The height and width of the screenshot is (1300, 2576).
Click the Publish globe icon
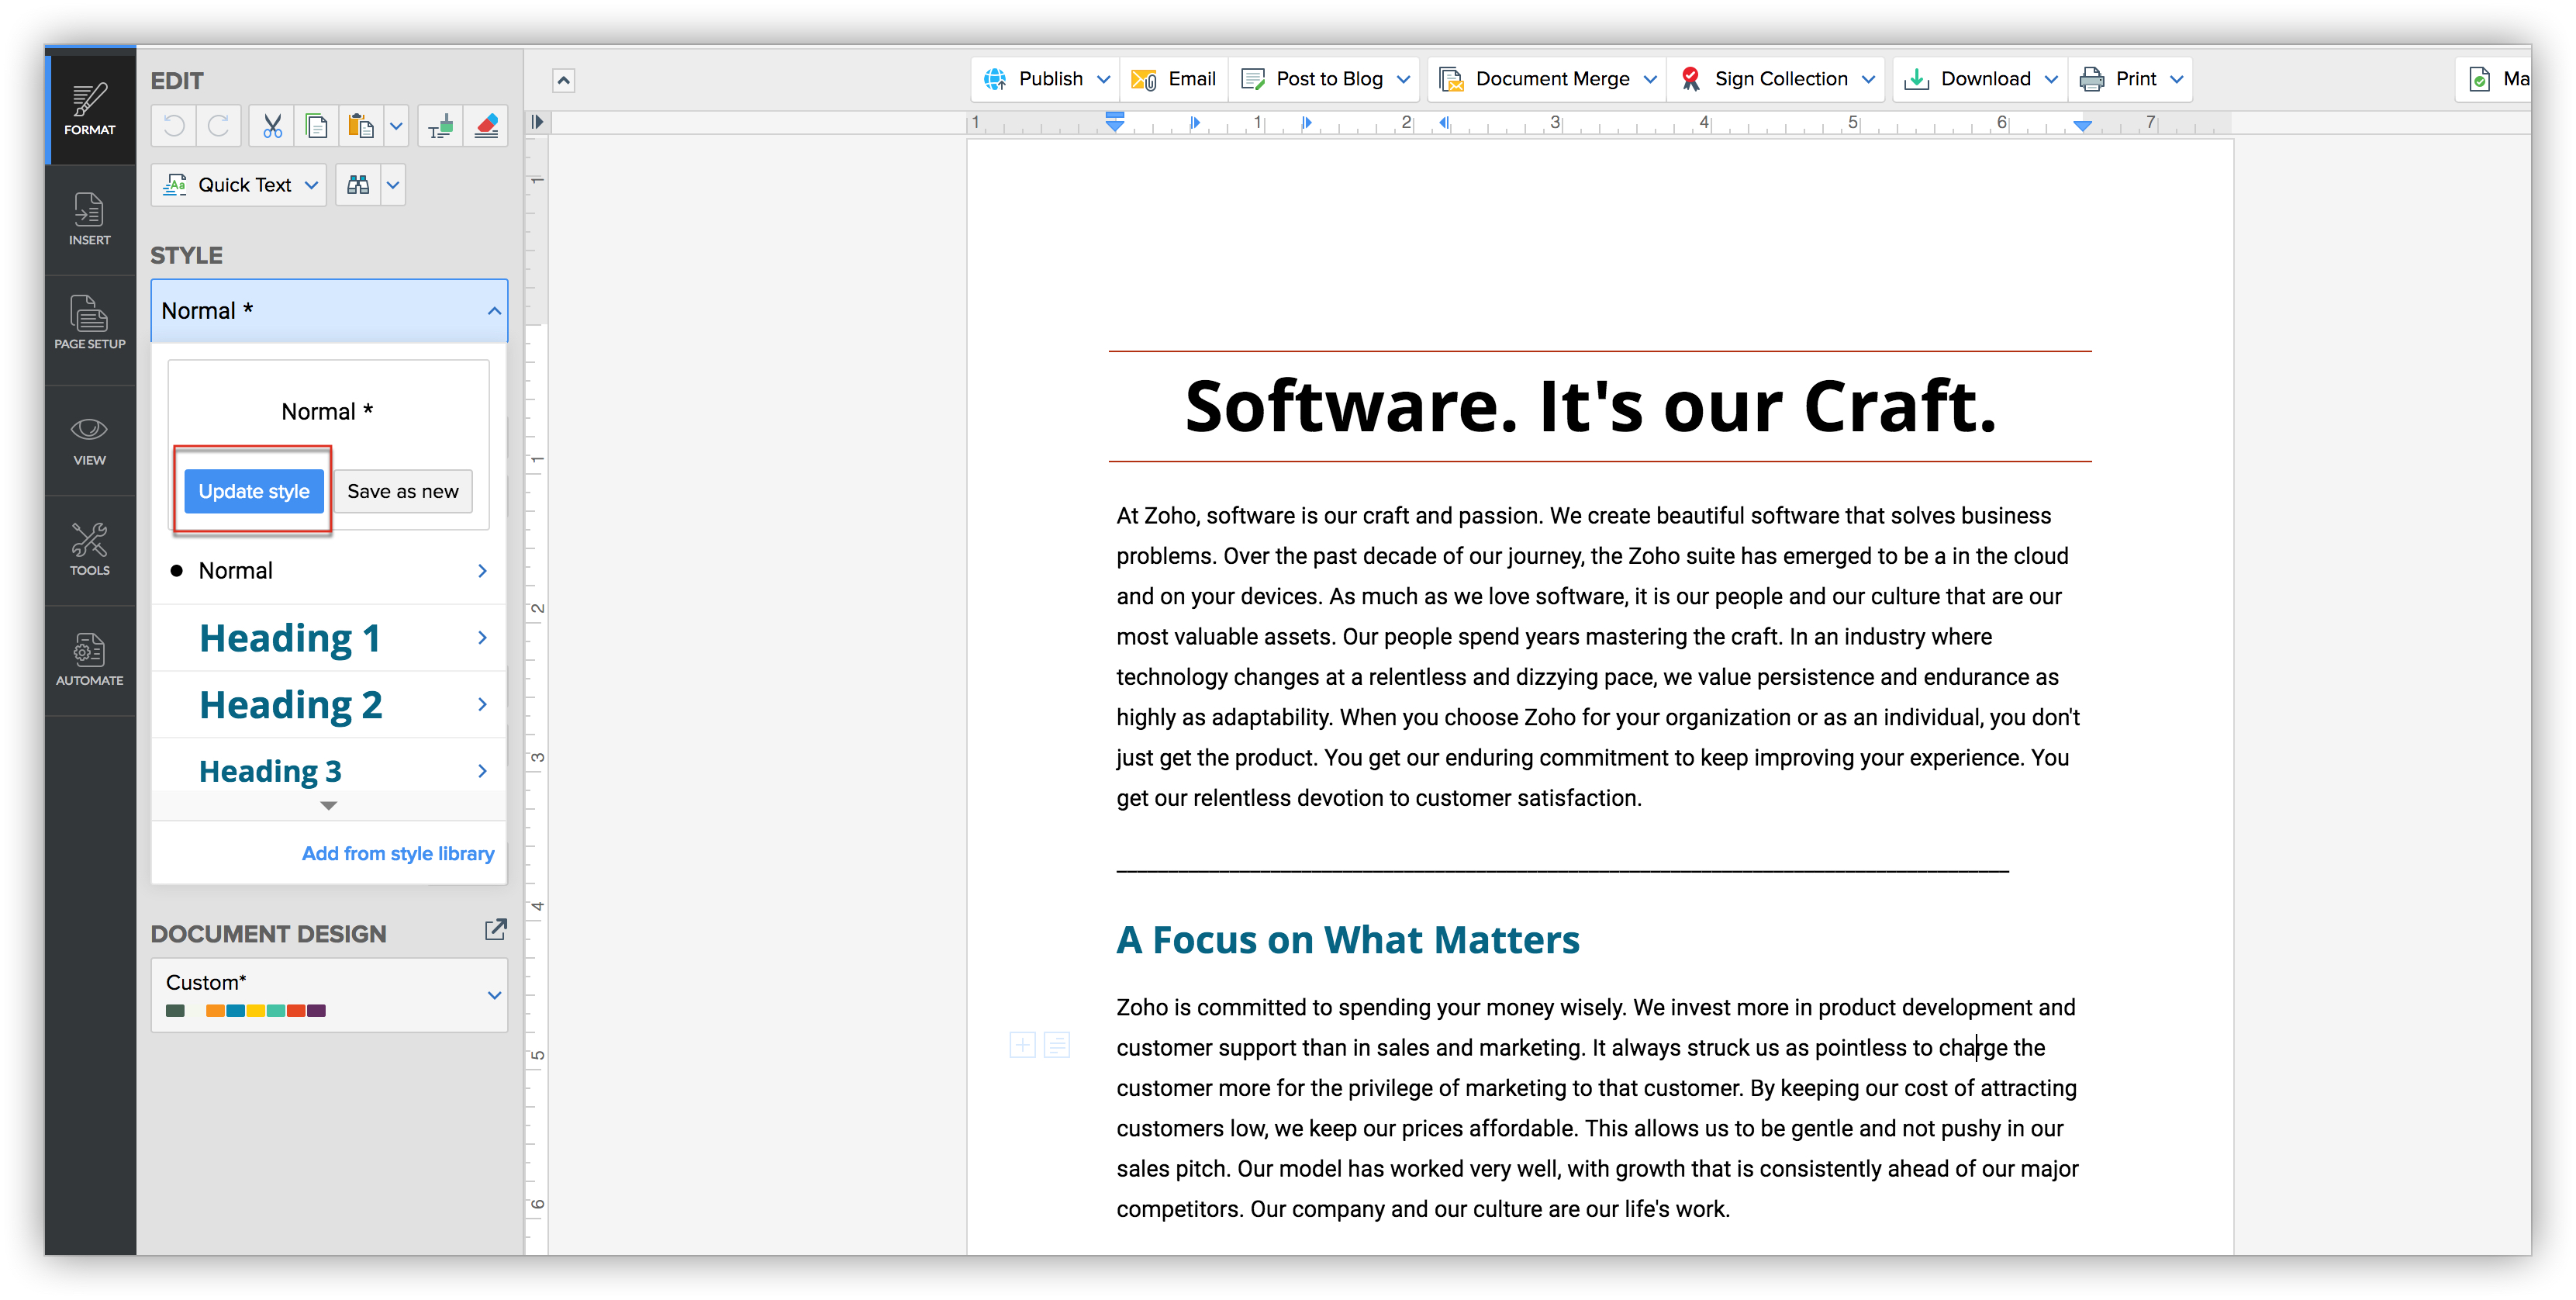point(996,79)
